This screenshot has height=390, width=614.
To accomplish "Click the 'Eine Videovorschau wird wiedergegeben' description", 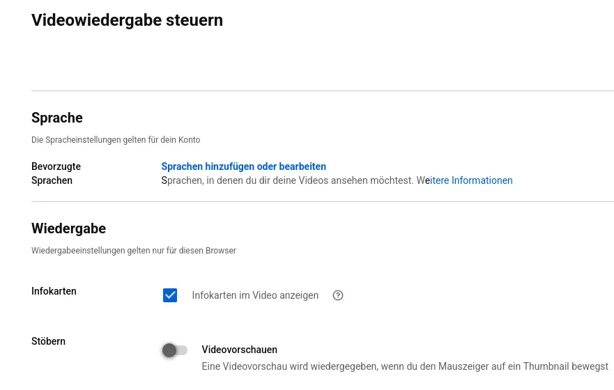I will pyautogui.click(x=405, y=366).
